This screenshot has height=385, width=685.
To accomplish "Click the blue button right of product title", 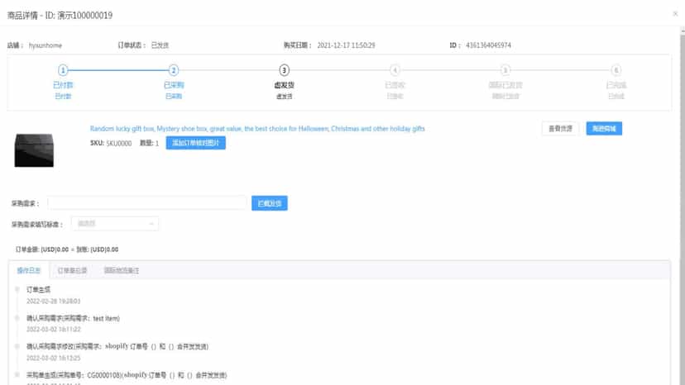I will tap(604, 128).
